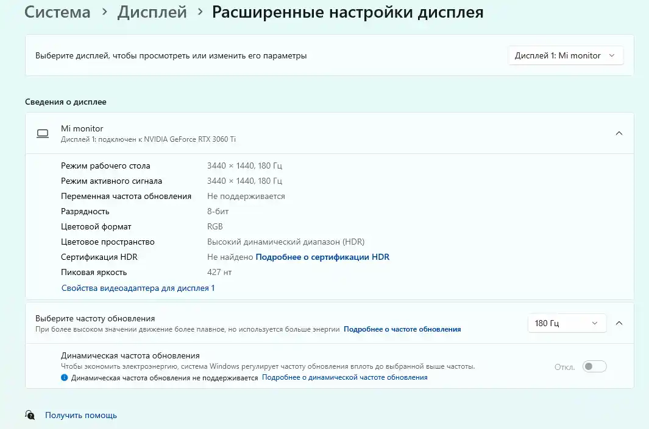Click the Расширенные настройки дисплея heading
The image size is (649, 429).
(348, 12)
